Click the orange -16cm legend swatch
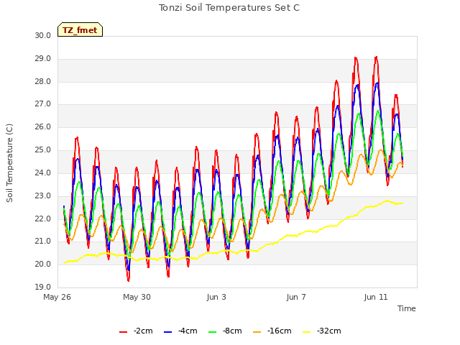This screenshot has height=345, width=460. click(257, 332)
